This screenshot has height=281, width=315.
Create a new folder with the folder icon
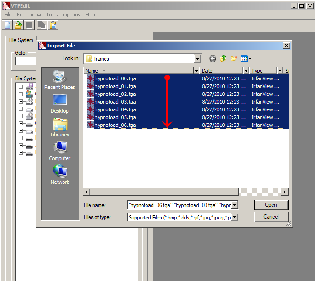(234, 58)
